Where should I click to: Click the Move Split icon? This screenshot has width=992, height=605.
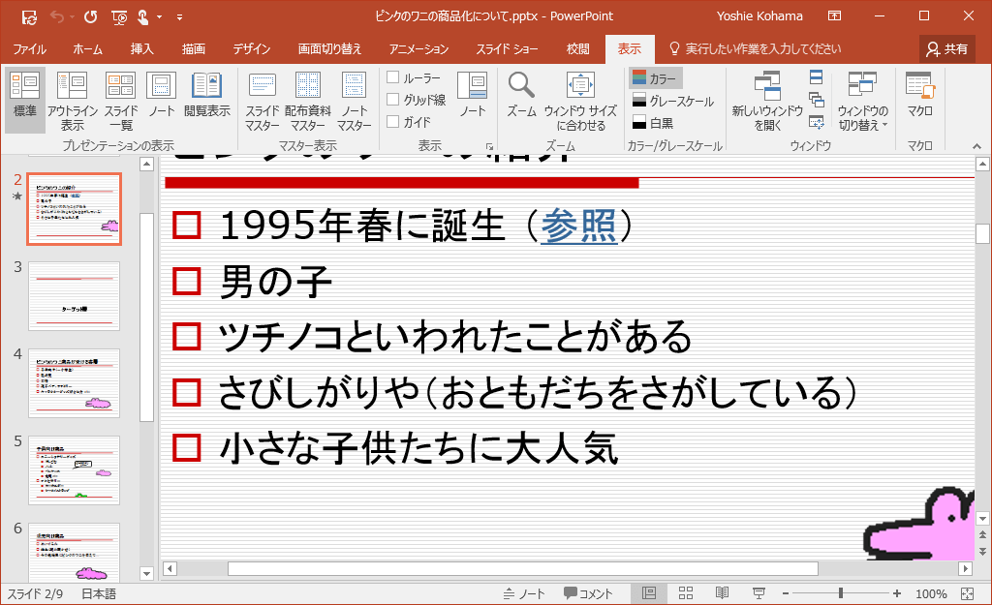click(x=816, y=123)
